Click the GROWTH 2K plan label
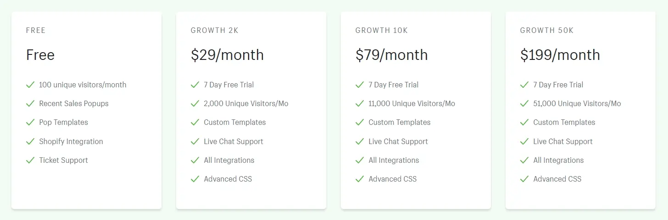 pos(215,31)
